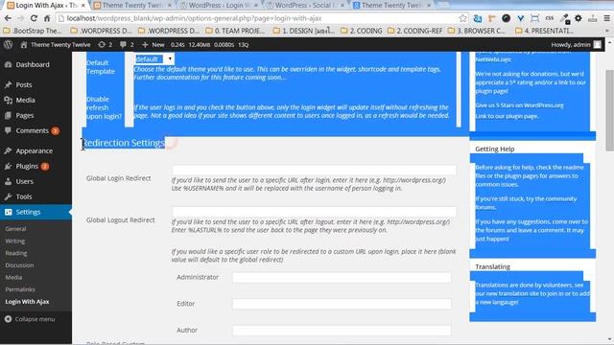614x345 pixels.
Task: Open BootStrap The... bookmark folder
Action: (33, 31)
